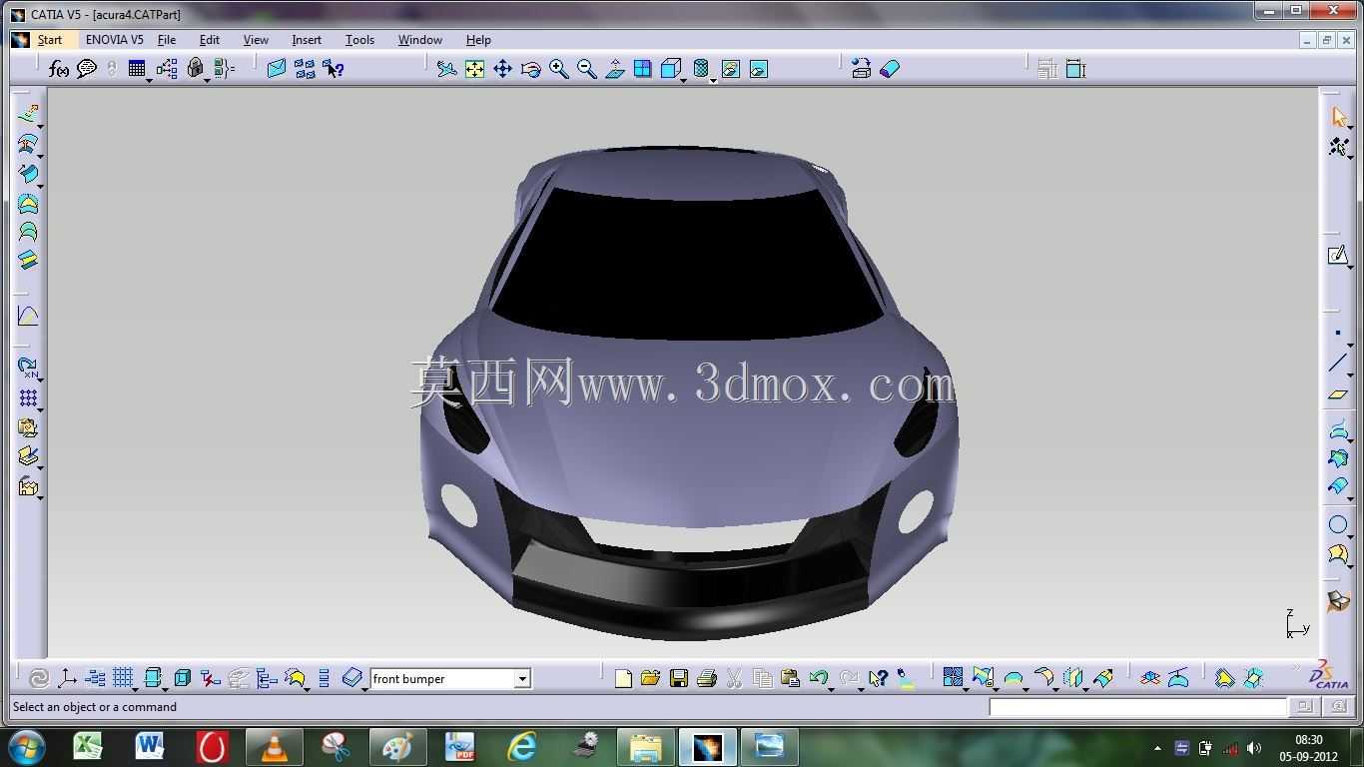Image resolution: width=1364 pixels, height=767 pixels.
Task: Click the rectangular pattern grid icon
Action: (x=28, y=398)
